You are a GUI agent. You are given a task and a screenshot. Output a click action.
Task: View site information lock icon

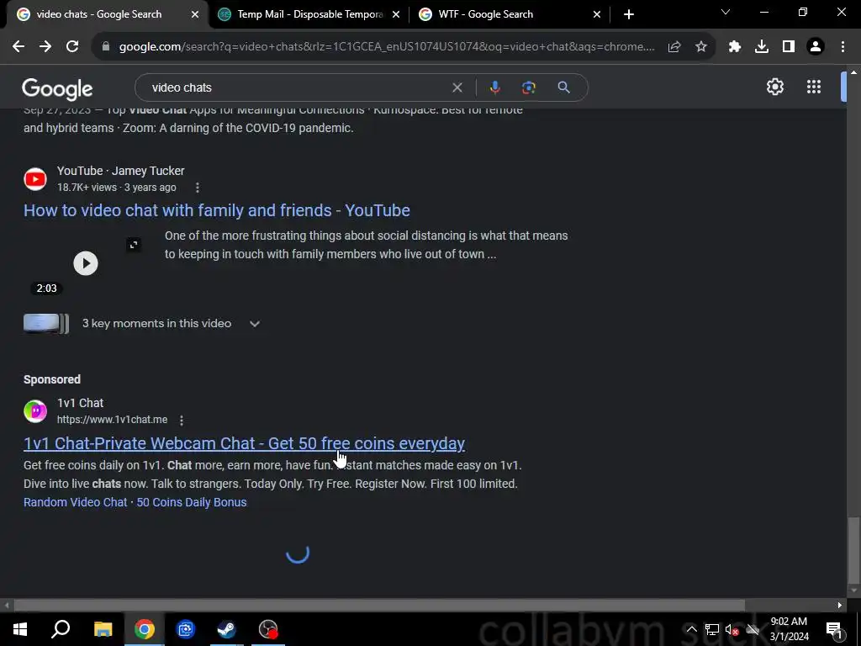(x=106, y=47)
